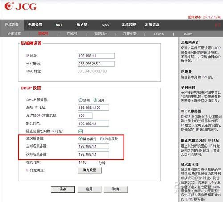The image size is (223, 202).
Task: Select the 动态获取 DNS radio button
Action: click(102, 139)
